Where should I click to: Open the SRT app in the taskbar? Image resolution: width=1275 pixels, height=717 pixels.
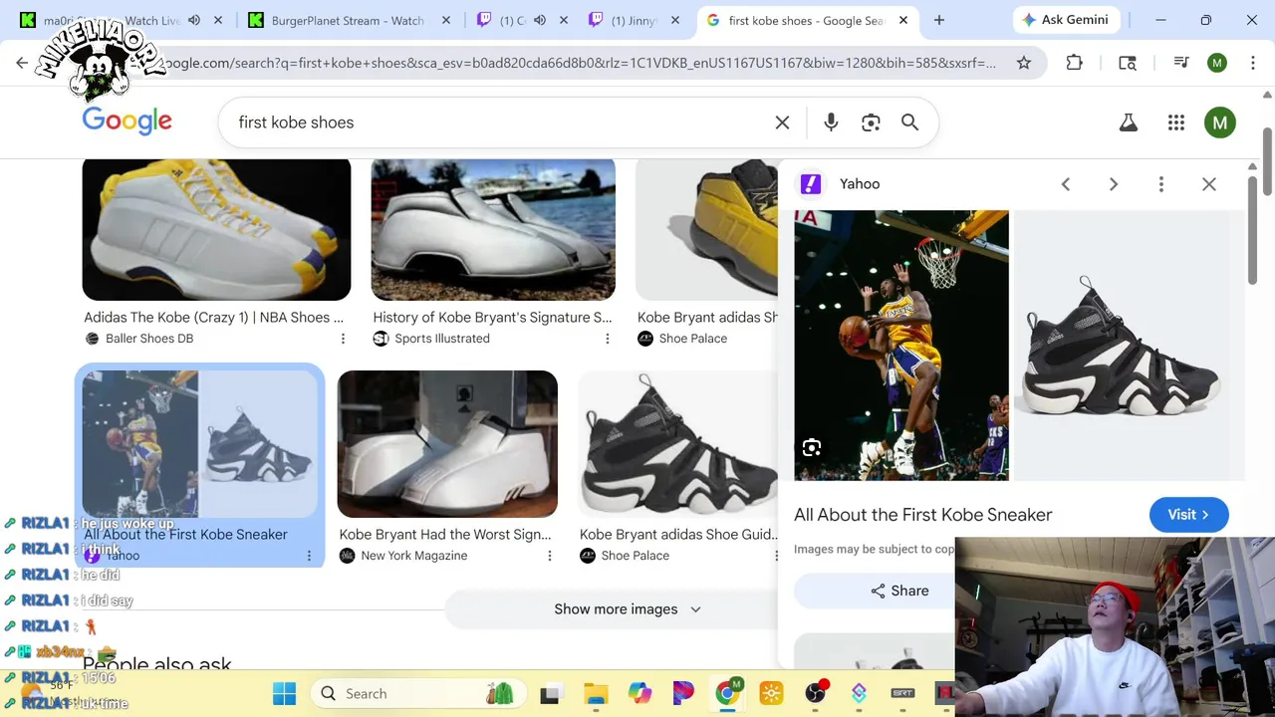(902, 693)
